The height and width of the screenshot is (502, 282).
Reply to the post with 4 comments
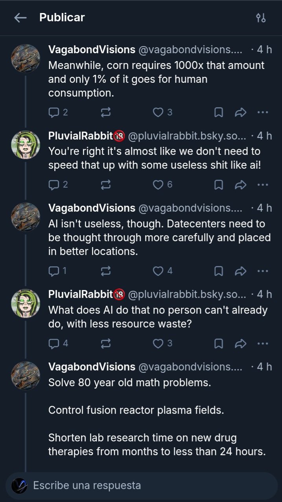pyautogui.click(x=58, y=343)
